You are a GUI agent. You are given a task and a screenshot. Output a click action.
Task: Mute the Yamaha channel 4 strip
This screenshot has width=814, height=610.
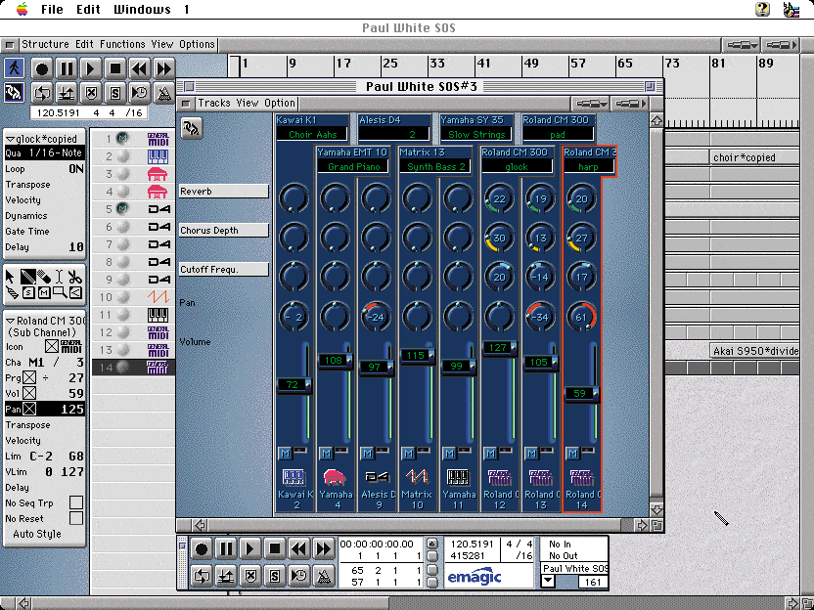(x=326, y=454)
